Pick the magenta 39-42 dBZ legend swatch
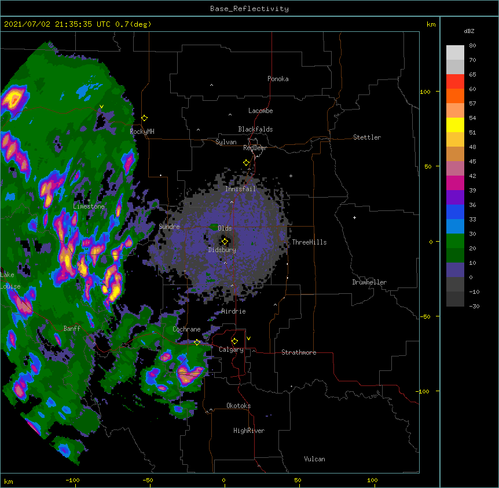The width and height of the screenshot is (499, 488). [455, 183]
